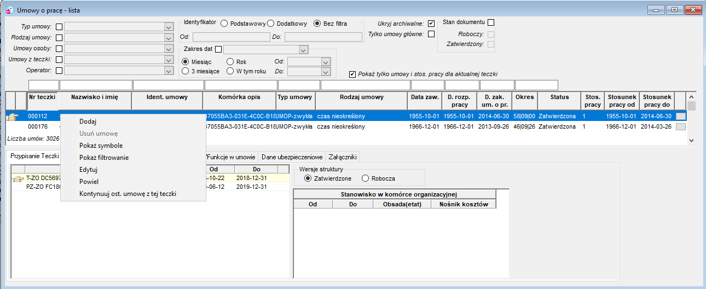Screen dimensions: 706x289
Task: Select the Dodatkowy identifier option
Action: 270,24
